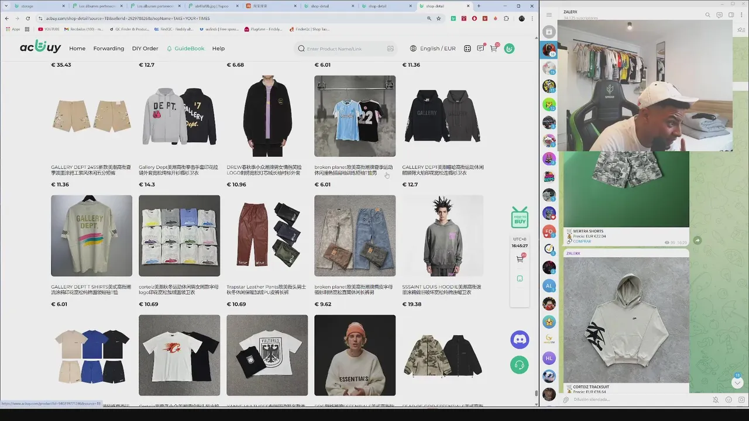Open the acbuy app grid icon in header
This screenshot has height=421, width=749.
(468, 49)
